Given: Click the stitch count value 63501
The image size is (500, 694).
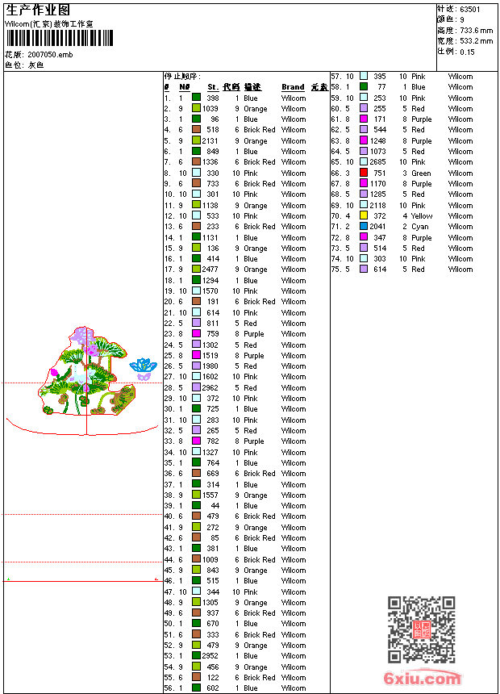Looking at the screenshot, I should [470, 10].
